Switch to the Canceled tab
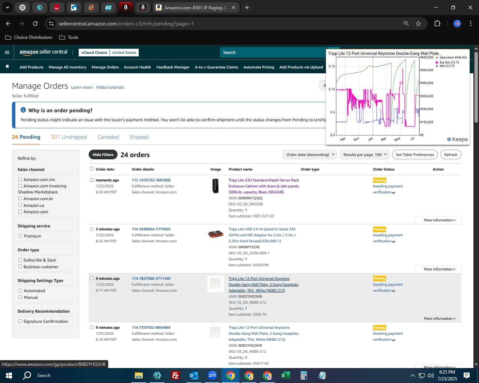Viewport: 479px width, 383px height. click(x=108, y=137)
